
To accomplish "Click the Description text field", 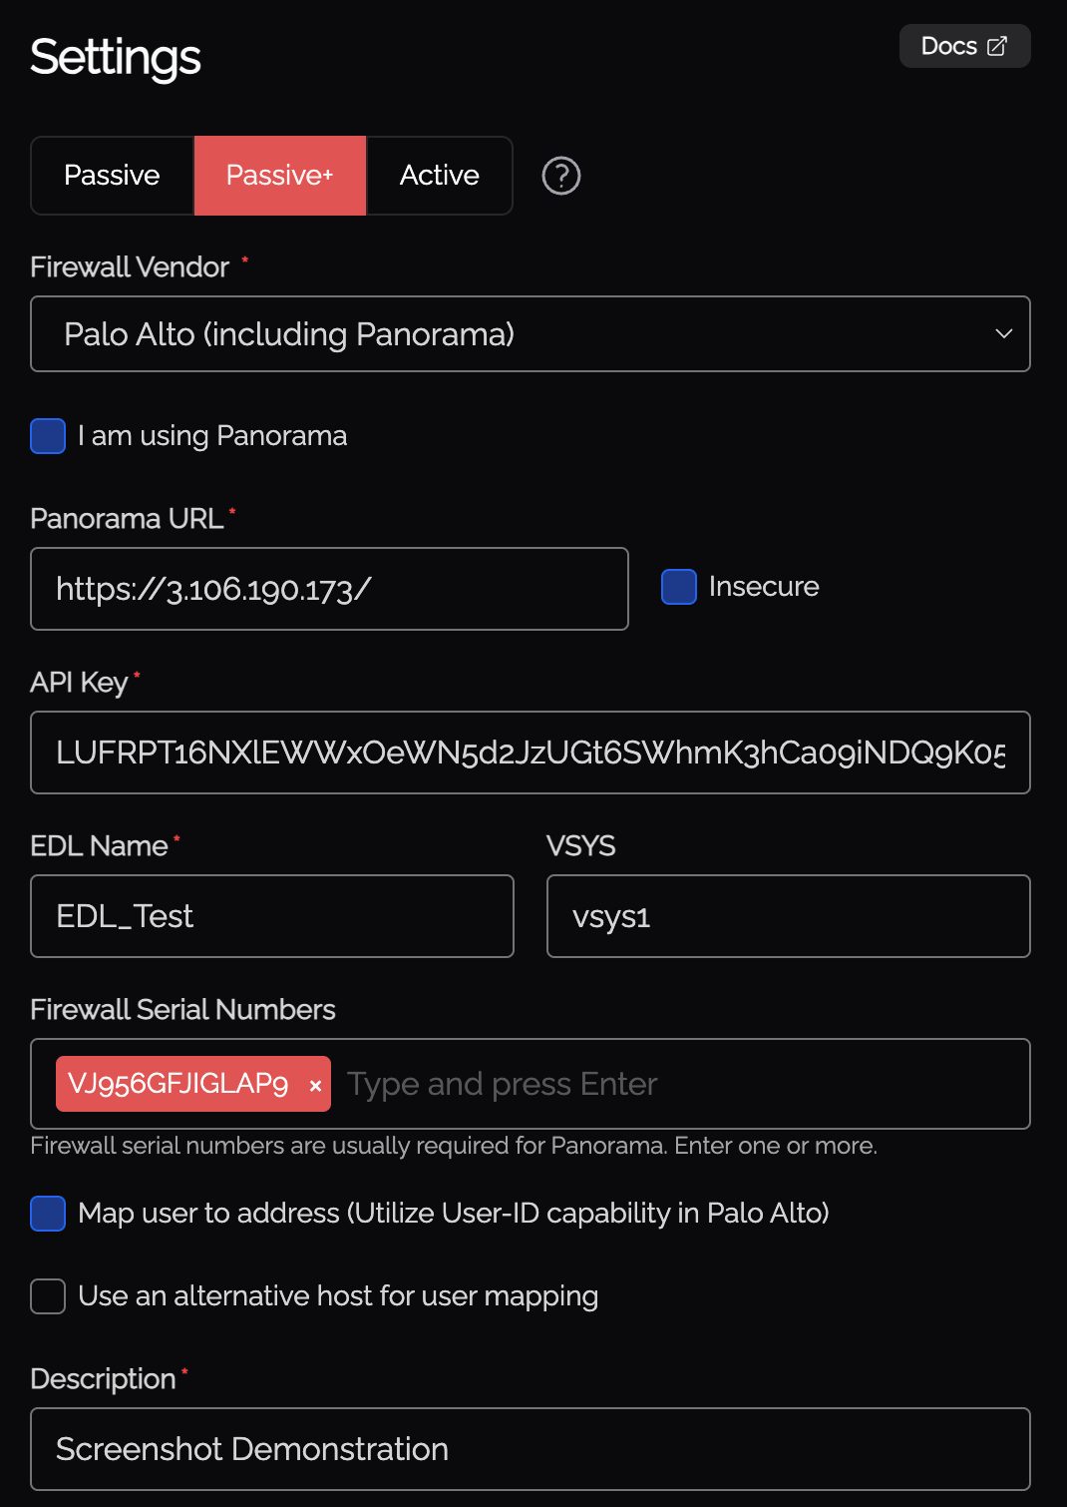I will (x=530, y=1449).
